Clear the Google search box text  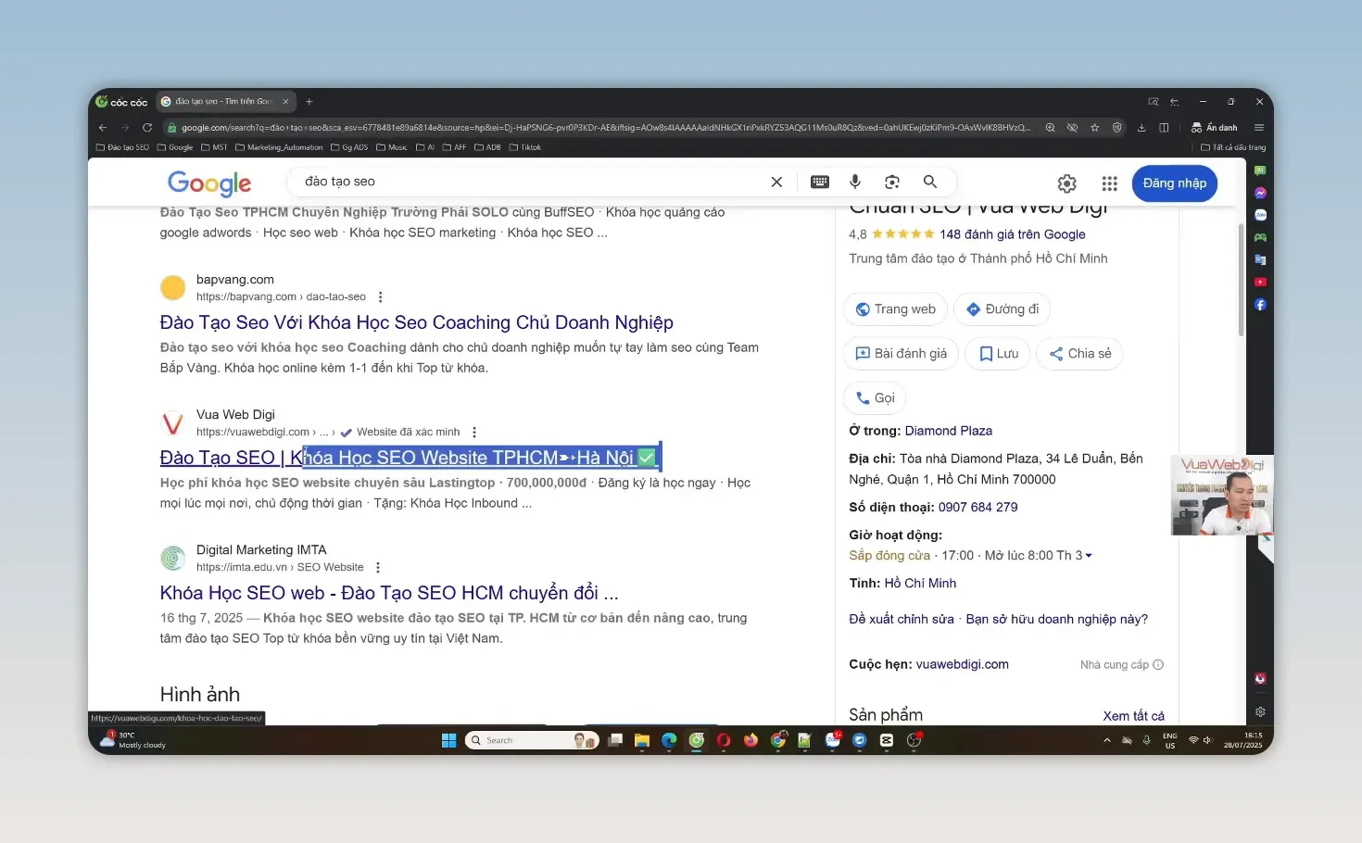point(776,182)
